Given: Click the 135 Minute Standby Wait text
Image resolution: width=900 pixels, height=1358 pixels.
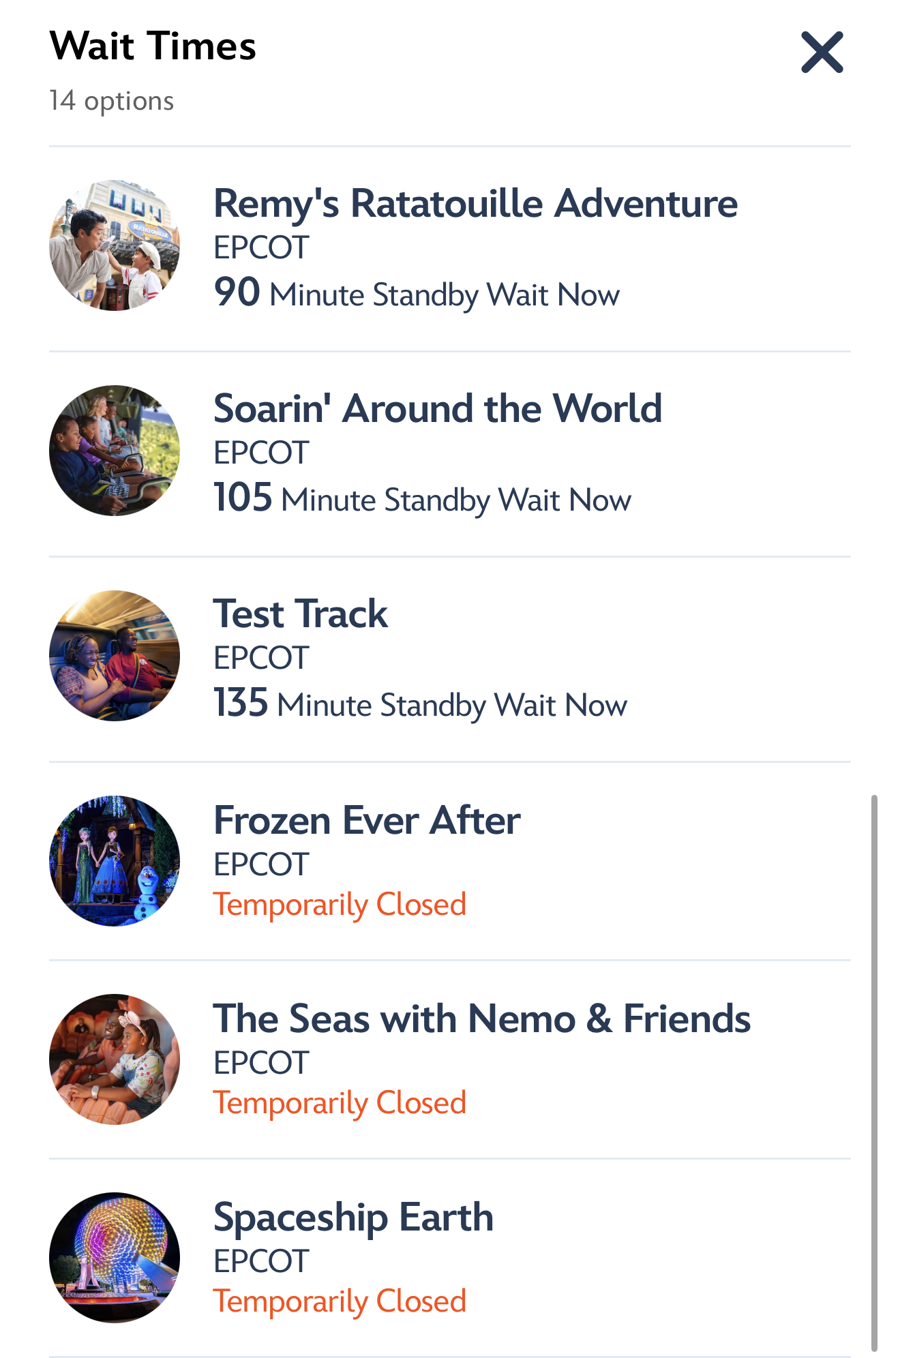Looking at the screenshot, I should point(420,704).
